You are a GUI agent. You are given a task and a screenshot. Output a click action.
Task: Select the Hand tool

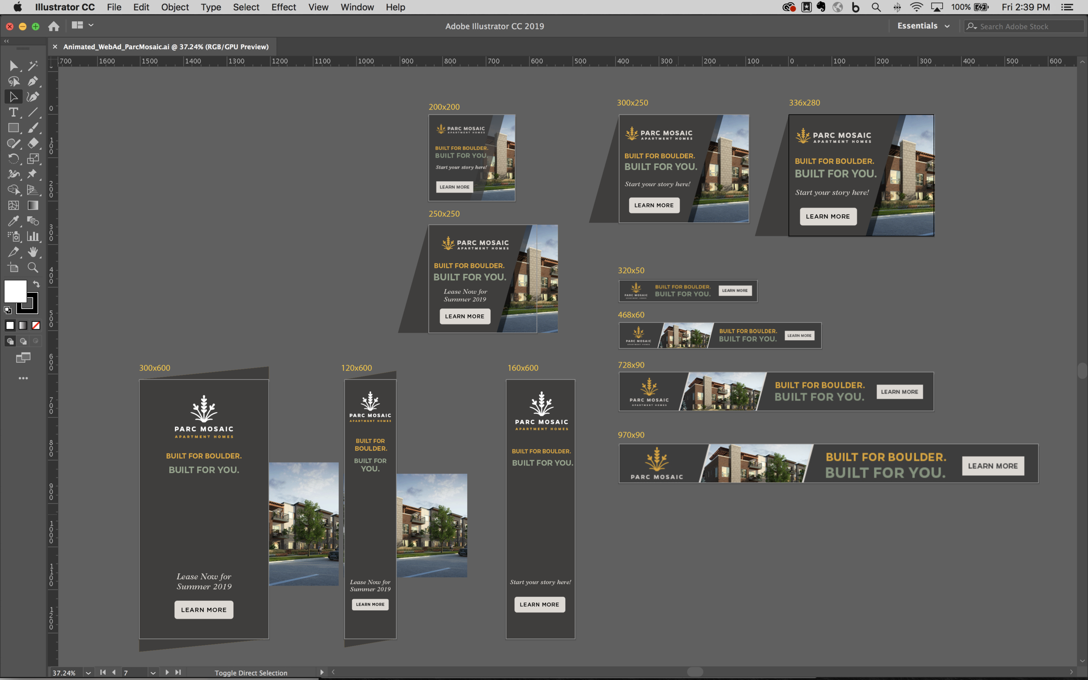tap(33, 252)
